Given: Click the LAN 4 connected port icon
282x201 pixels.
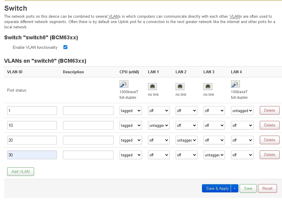Looking at the screenshot, I should pos(235,84).
